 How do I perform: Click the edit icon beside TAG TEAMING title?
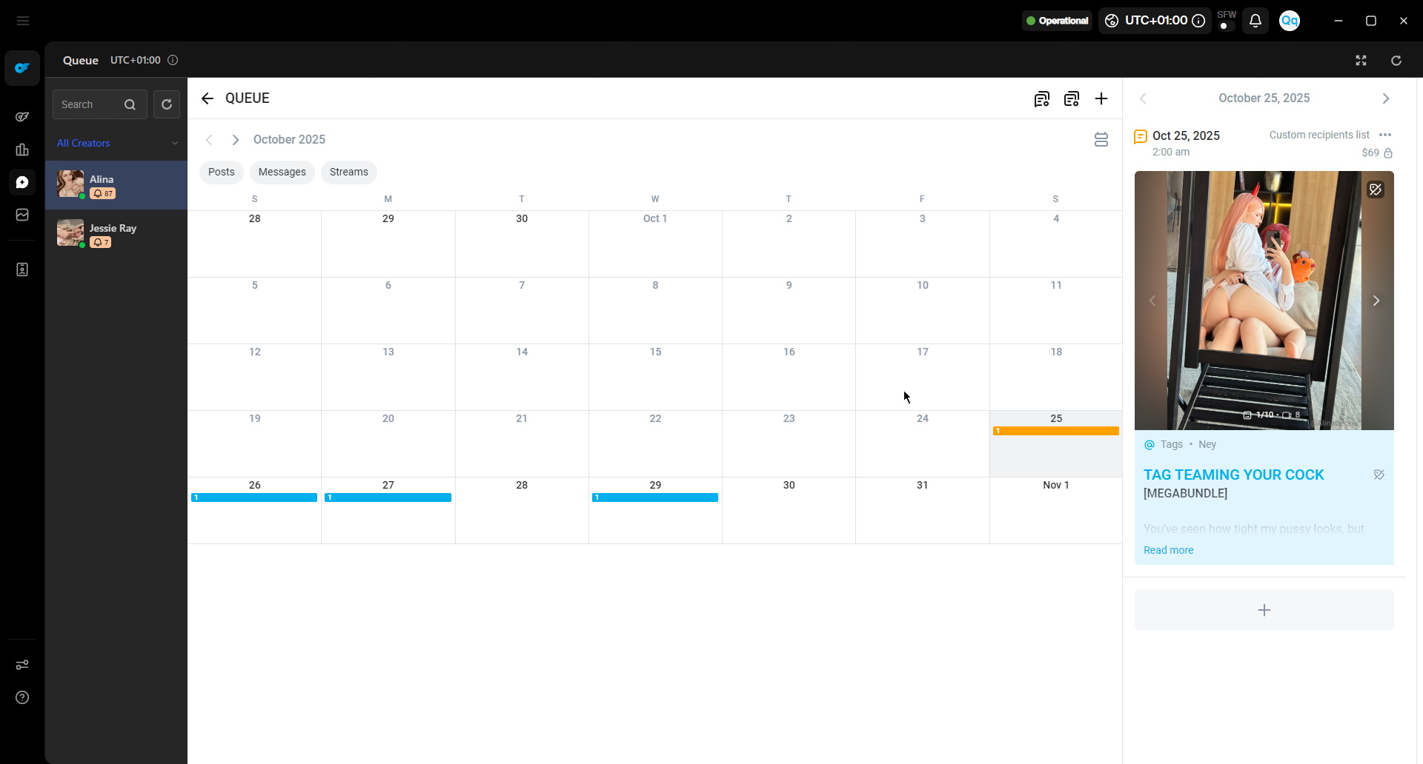point(1379,475)
